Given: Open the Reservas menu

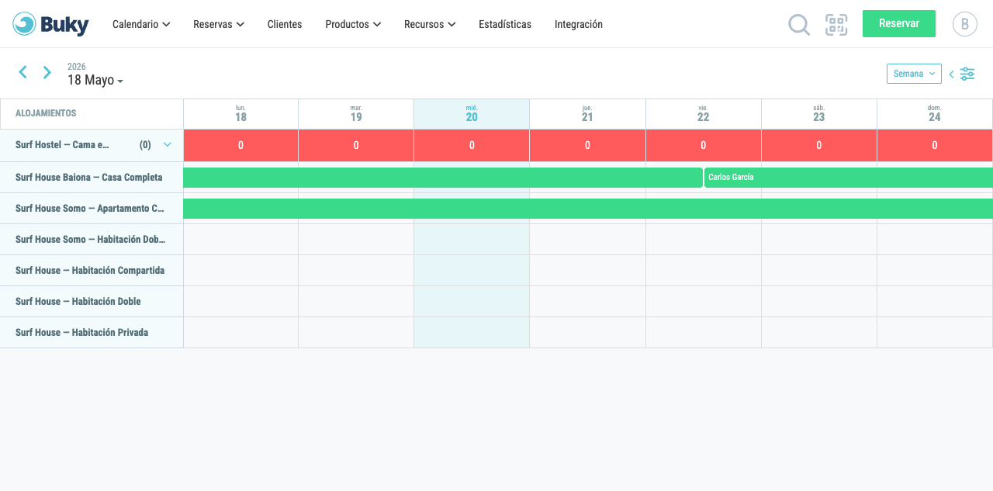Looking at the screenshot, I should [219, 24].
